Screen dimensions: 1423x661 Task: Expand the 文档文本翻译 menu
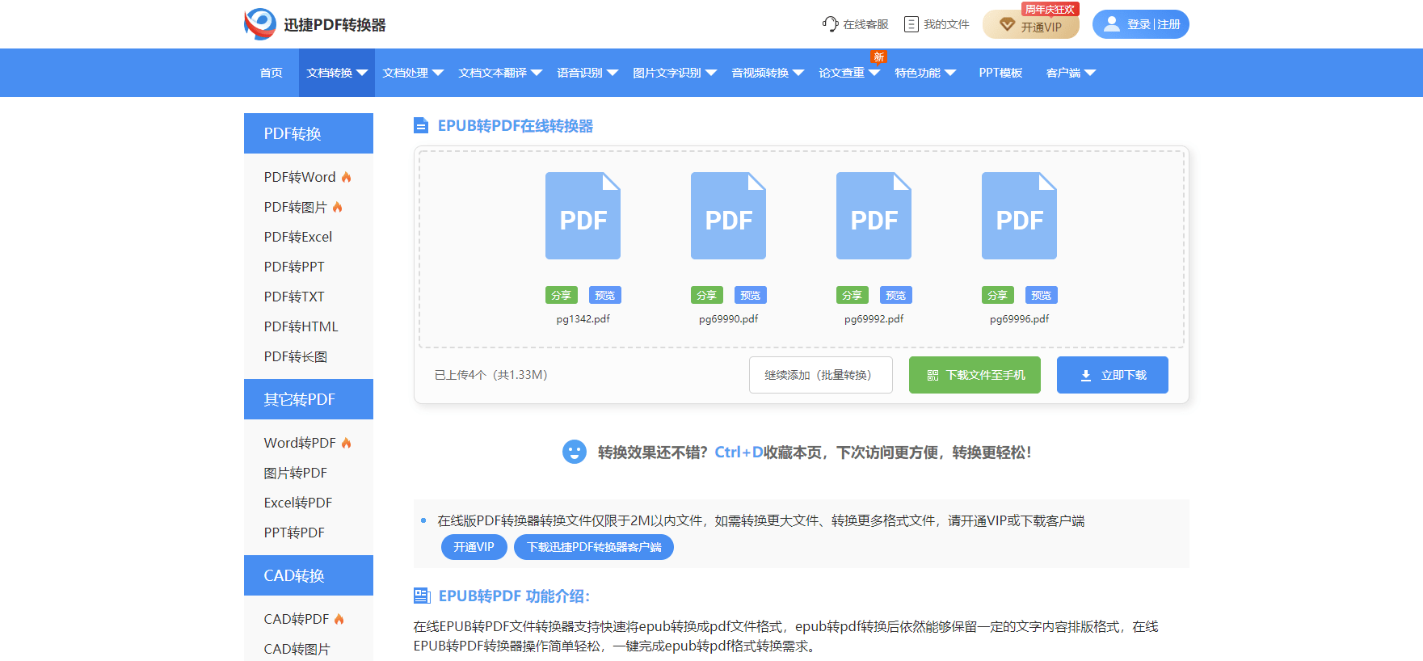point(500,73)
